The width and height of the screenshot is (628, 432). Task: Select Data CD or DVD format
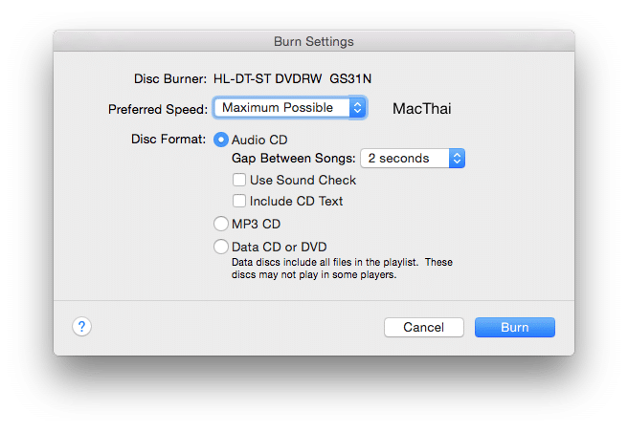(222, 247)
